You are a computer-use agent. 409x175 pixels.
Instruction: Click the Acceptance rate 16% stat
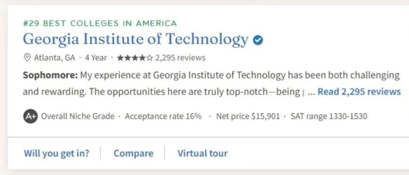pos(163,116)
